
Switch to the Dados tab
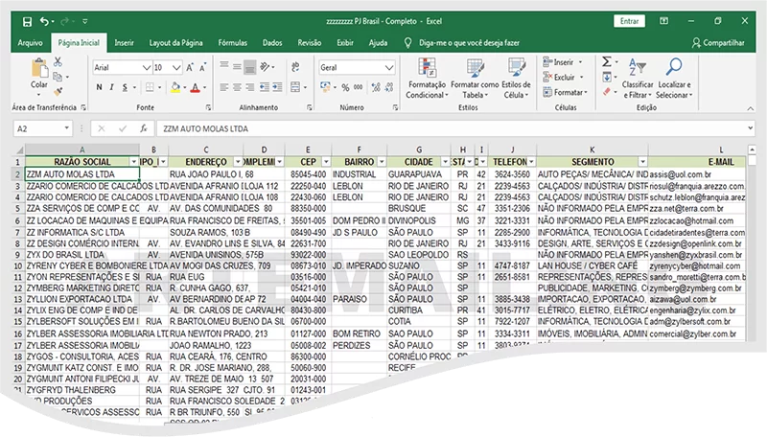(x=272, y=43)
